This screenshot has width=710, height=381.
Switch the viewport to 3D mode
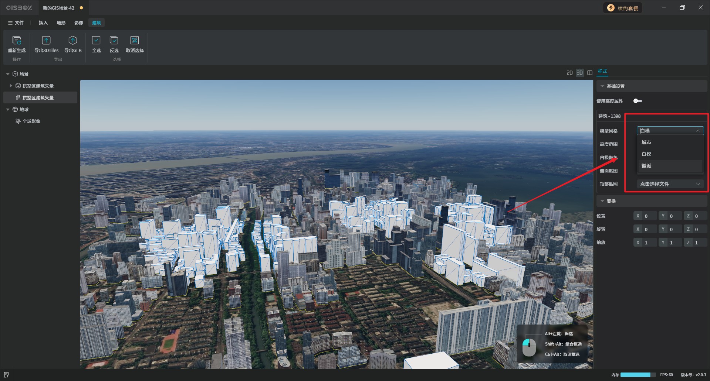tap(579, 73)
